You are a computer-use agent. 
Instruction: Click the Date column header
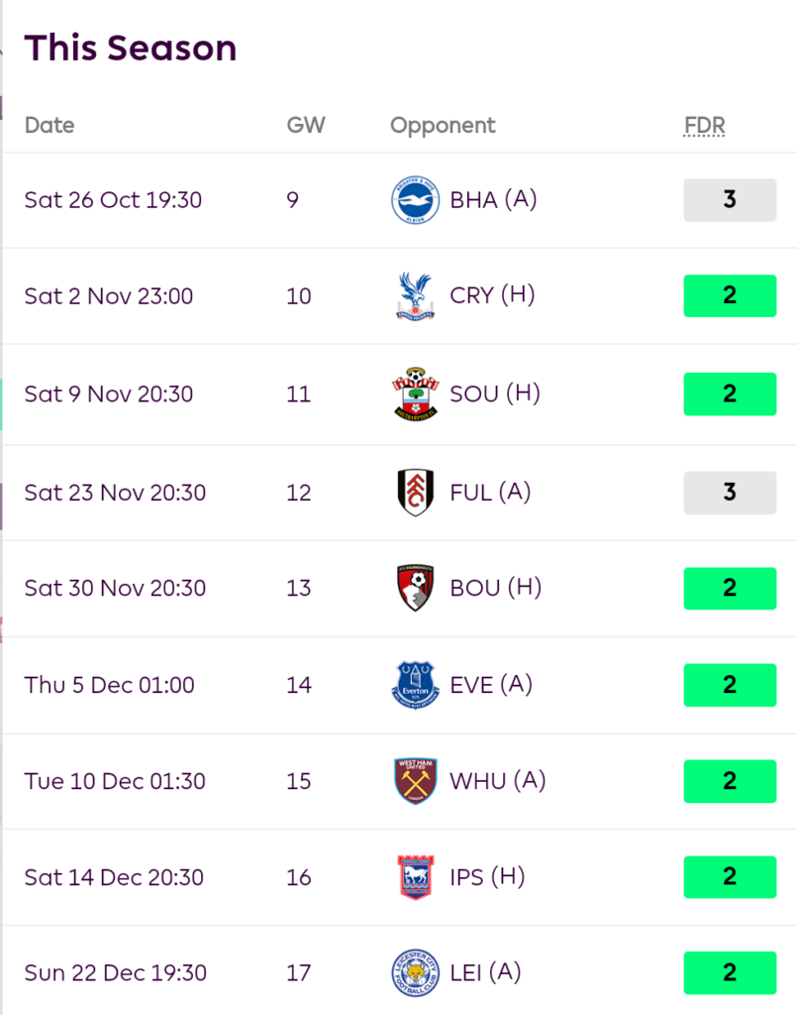pyautogui.click(x=50, y=126)
